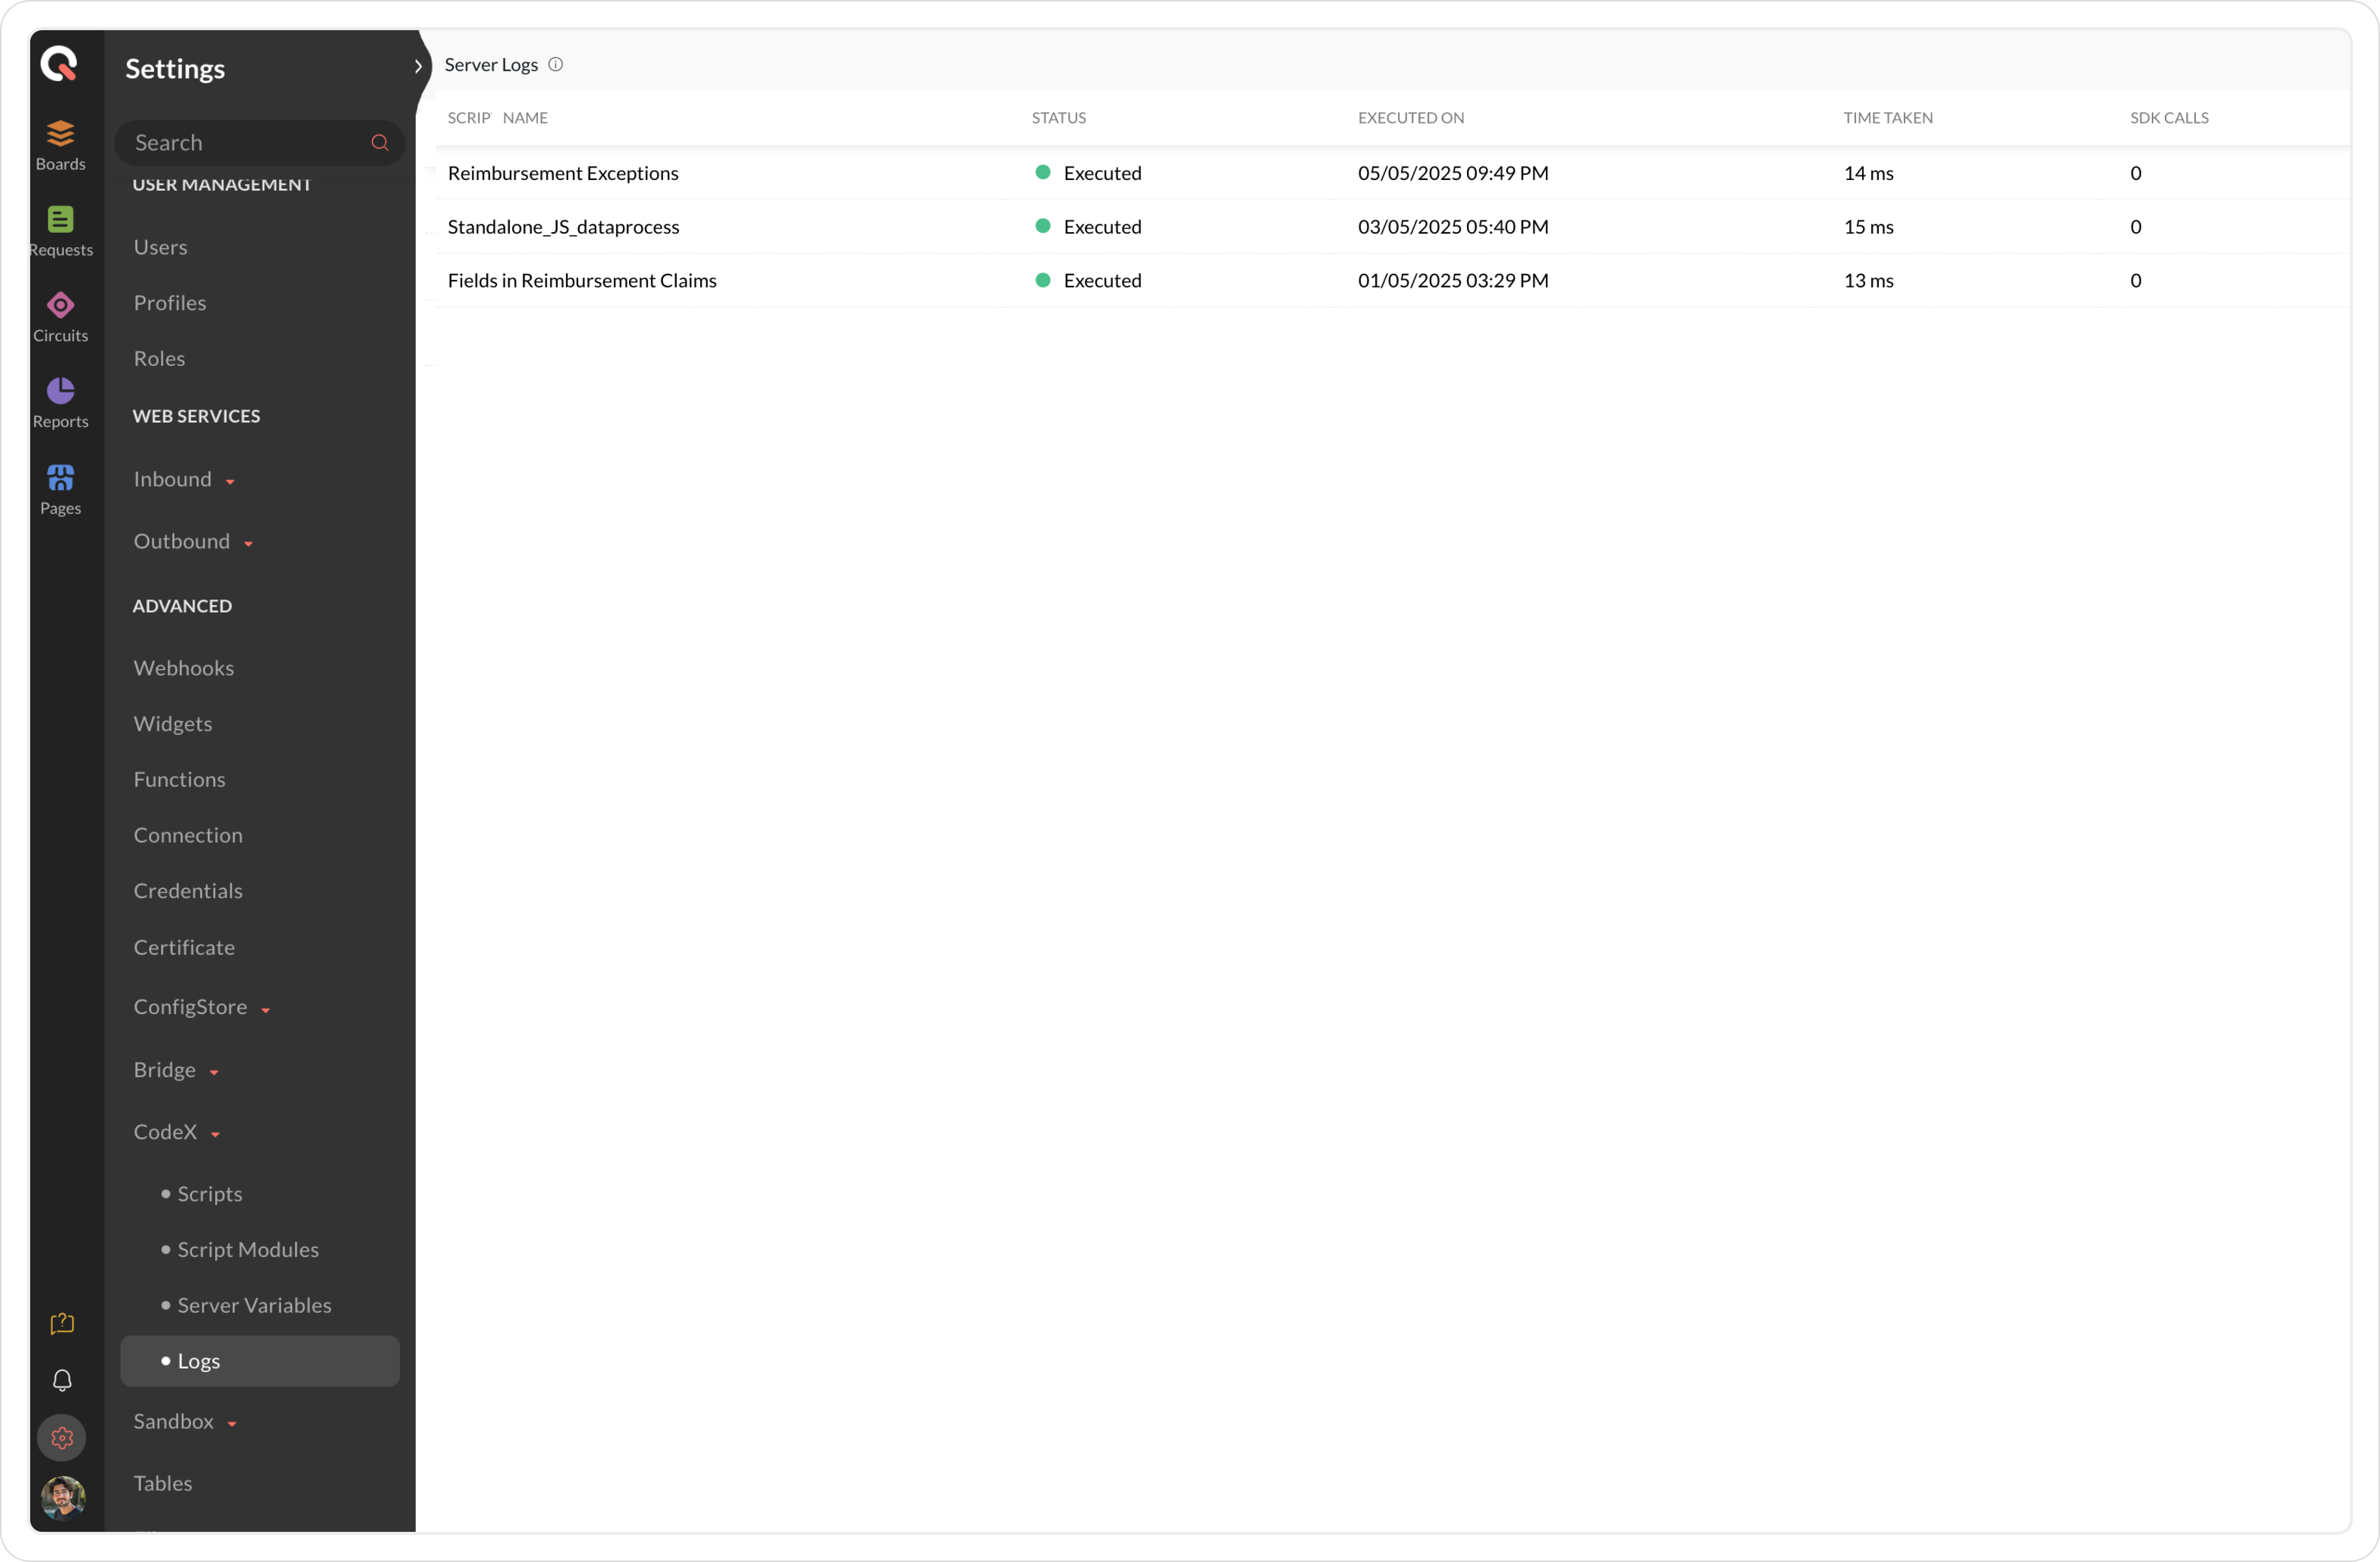Collapse the Settings panel chevron
Viewport: 2380px width, 1562px height.
pyautogui.click(x=418, y=66)
